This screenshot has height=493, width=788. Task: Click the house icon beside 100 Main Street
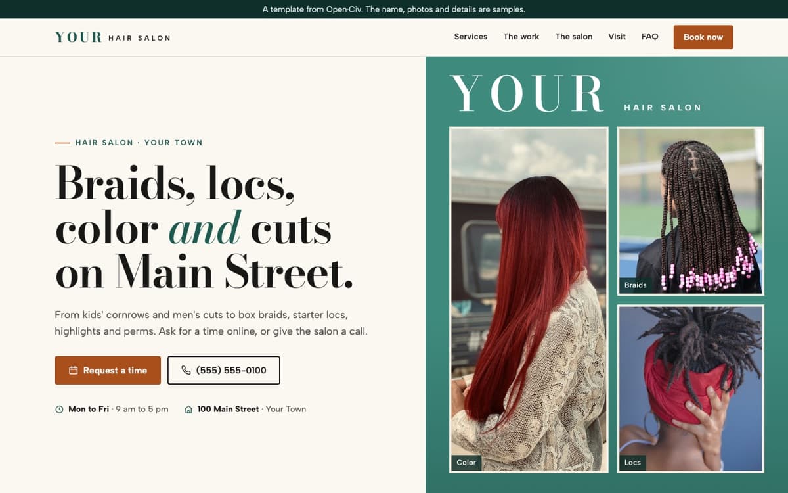click(x=188, y=410)
